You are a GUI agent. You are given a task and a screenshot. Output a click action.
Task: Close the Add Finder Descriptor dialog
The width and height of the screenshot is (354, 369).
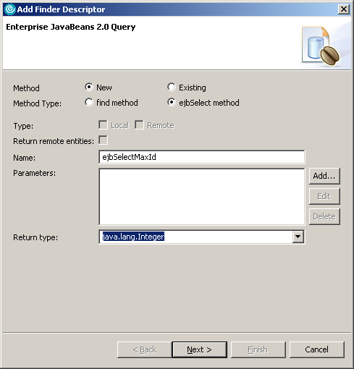[344, 9]
